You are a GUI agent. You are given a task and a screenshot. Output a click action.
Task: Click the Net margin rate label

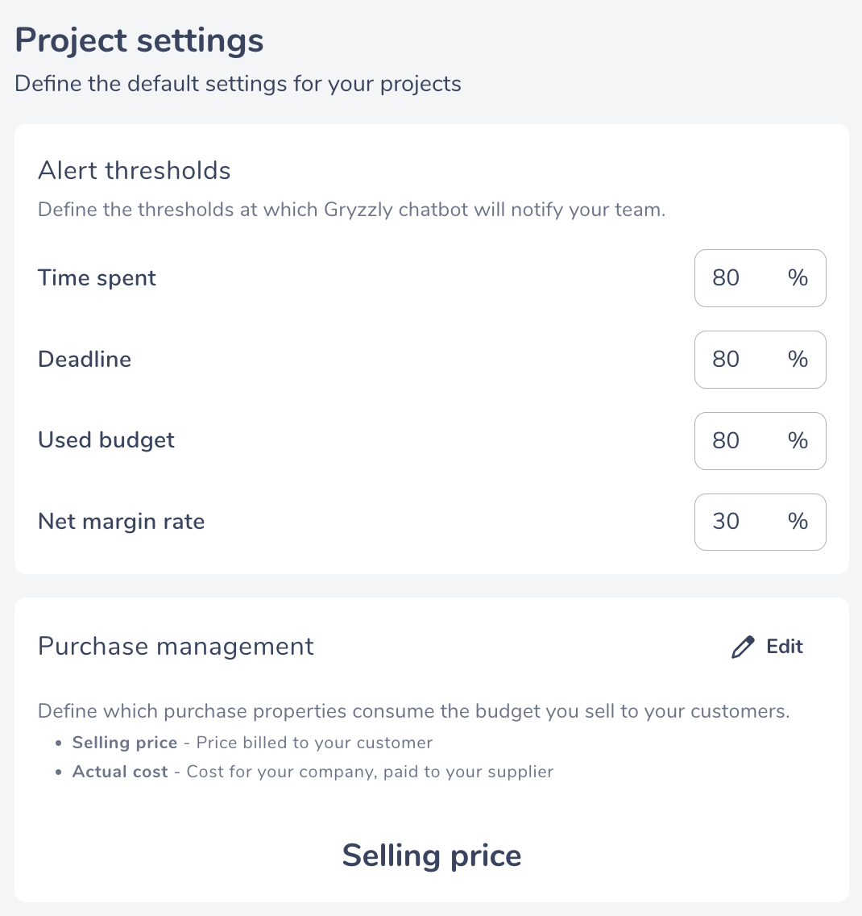[x=122, y=522]
